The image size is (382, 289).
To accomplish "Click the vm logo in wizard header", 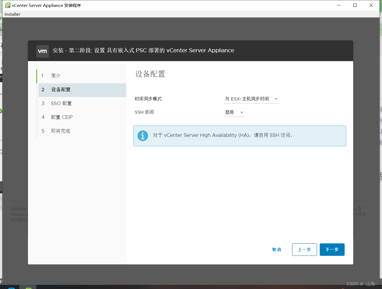I will click(42, 51).
